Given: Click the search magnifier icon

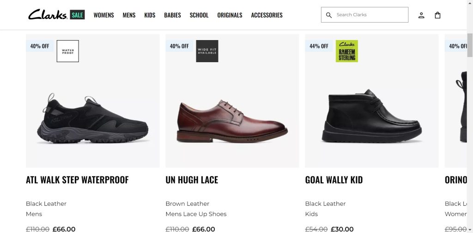Looking at the screenshot, I should (329, 15).
